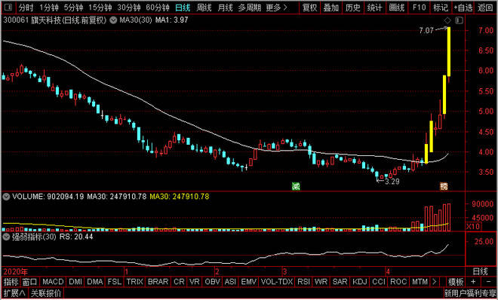Open the 强弱指标 indicator dropdown arrow

pyautogui.click(x=6, y=237)
